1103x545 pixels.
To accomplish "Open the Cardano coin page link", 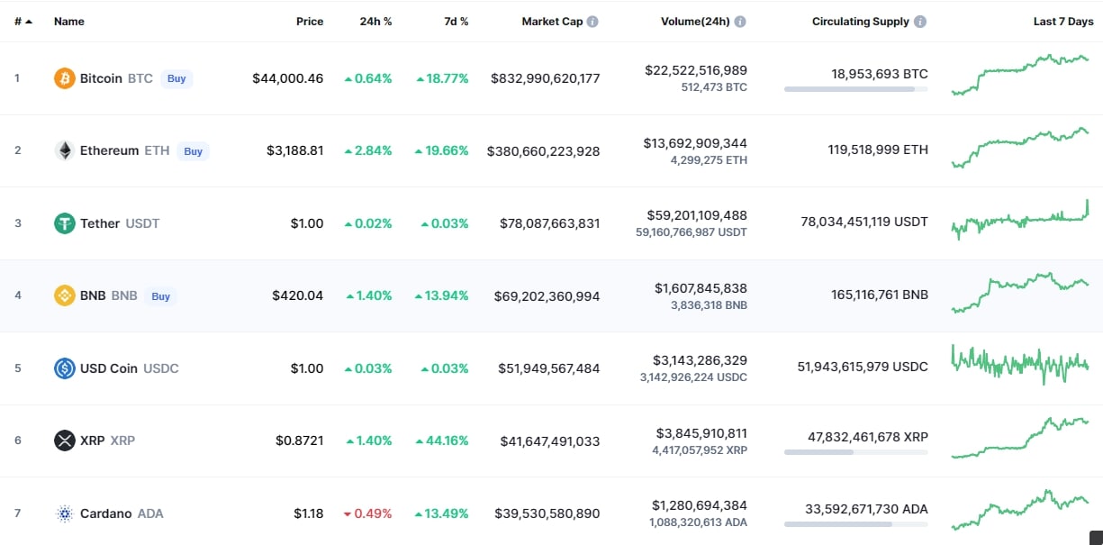I will coord(105,513).
